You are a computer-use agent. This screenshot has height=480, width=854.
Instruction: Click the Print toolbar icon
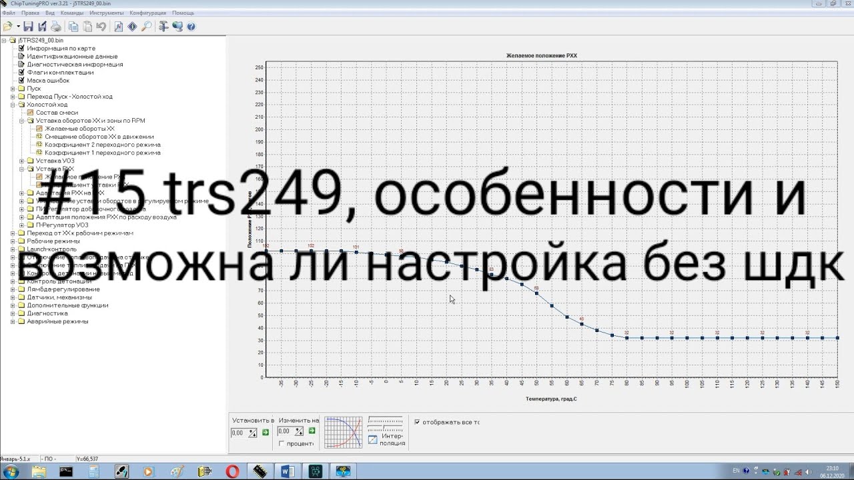[56, 27]
